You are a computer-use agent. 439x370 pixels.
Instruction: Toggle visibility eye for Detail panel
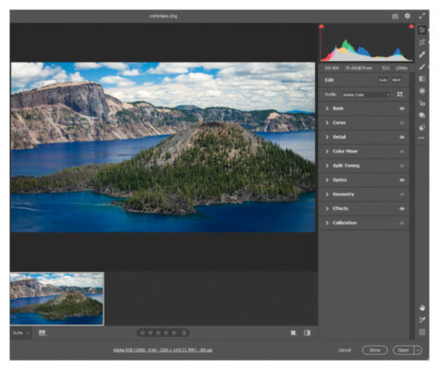[x=402, y=137]
